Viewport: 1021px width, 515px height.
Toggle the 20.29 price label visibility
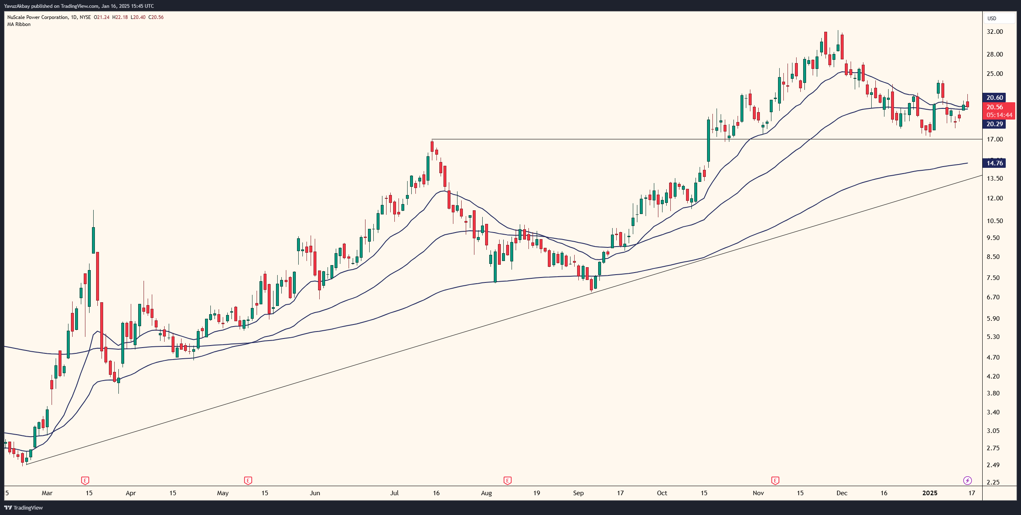tap(995, 124)
